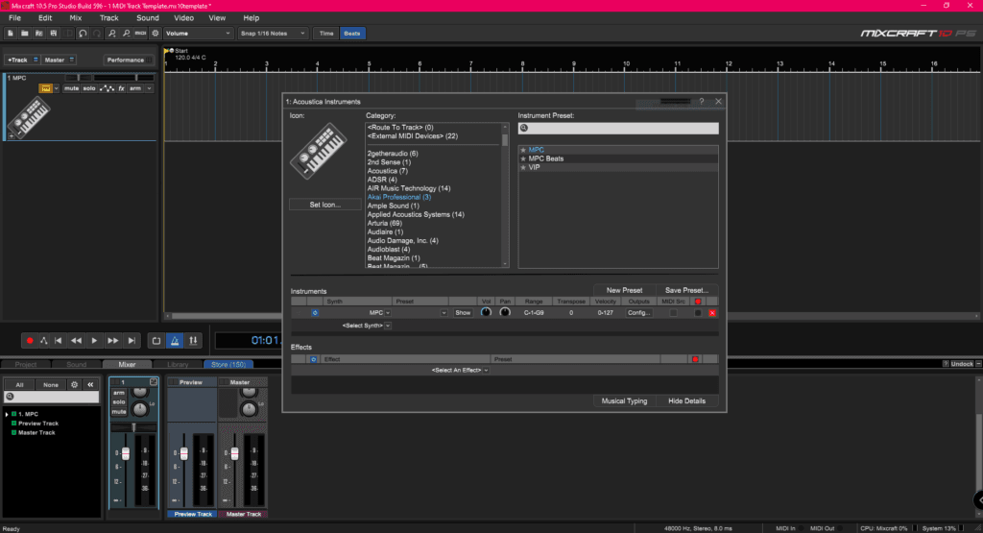Open the Mix menu
The image size is (983, 533).
point(76,18)
